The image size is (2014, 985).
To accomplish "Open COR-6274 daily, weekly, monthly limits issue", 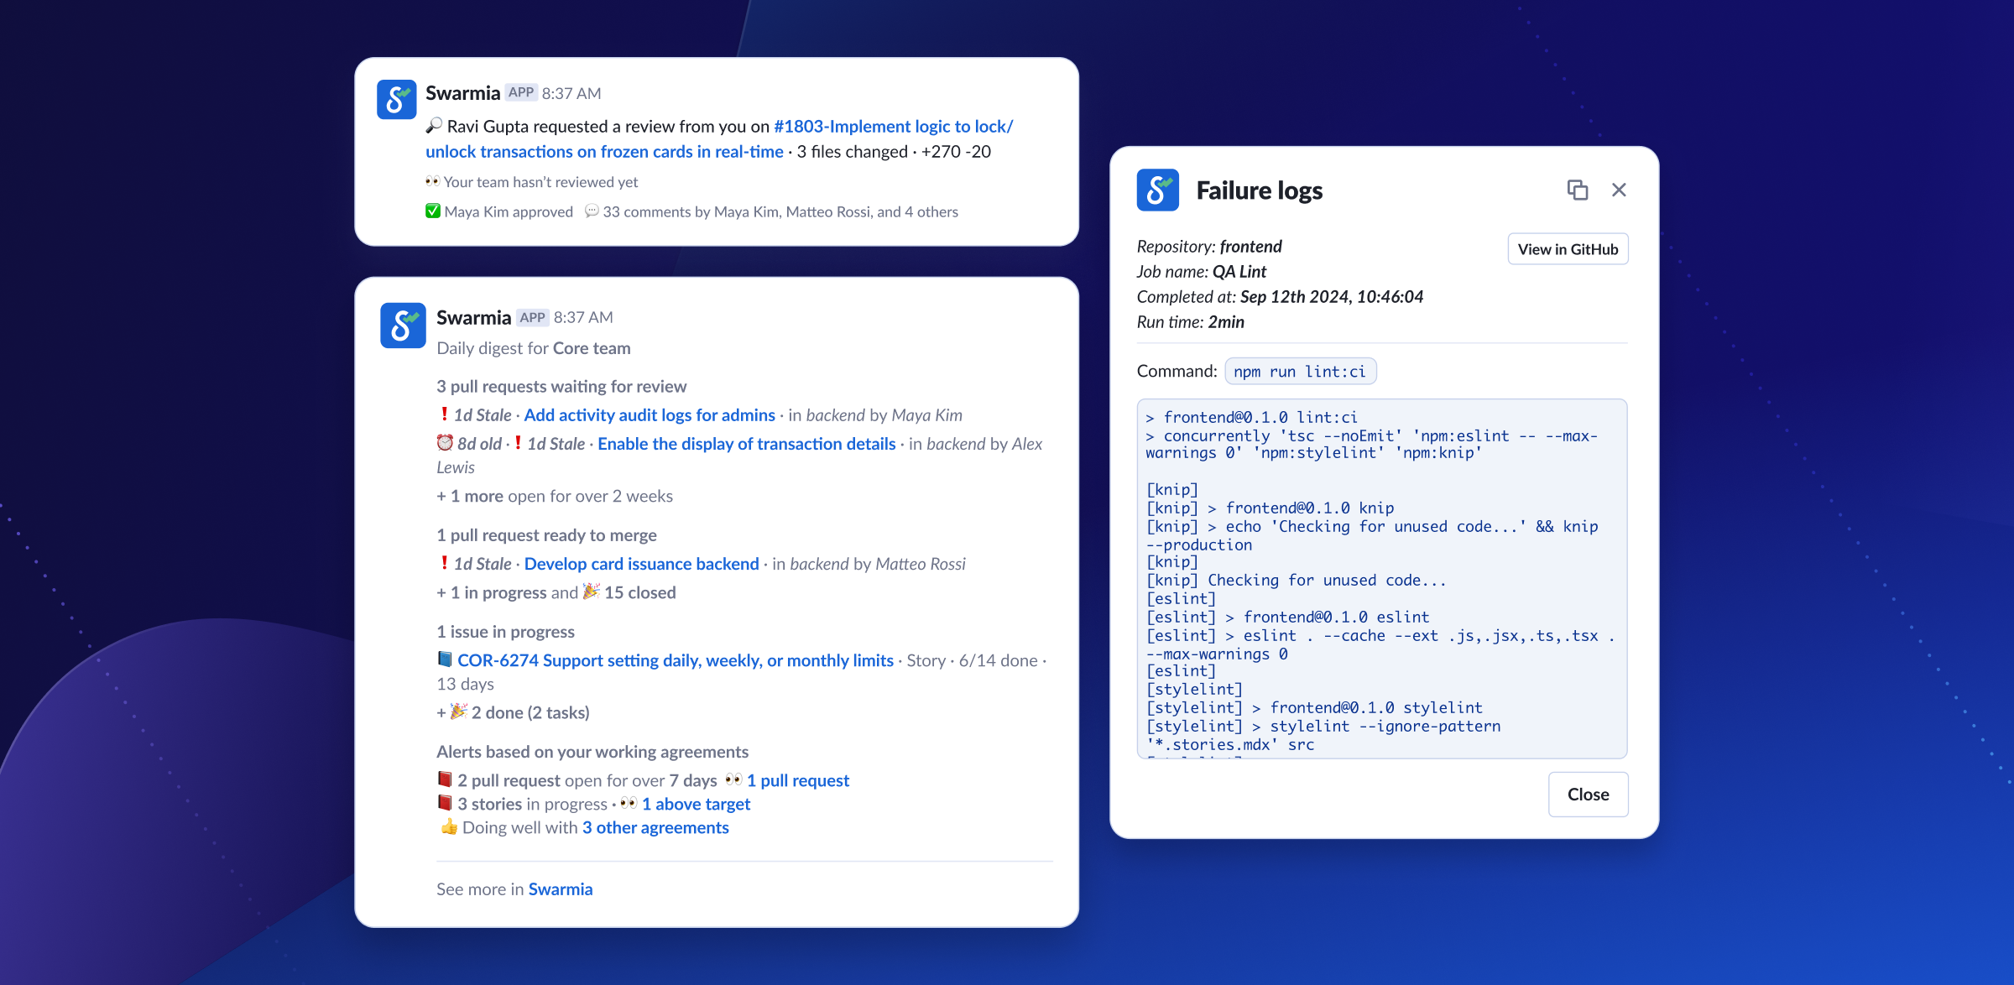I will (675, 660).
